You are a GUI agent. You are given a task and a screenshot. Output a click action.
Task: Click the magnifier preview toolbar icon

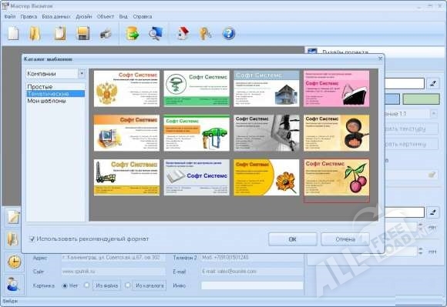click(156, 33)
